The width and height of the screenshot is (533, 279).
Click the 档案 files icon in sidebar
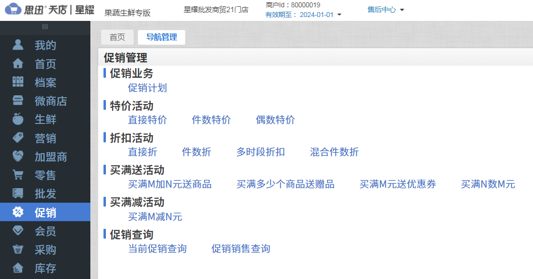click(18, 82)
